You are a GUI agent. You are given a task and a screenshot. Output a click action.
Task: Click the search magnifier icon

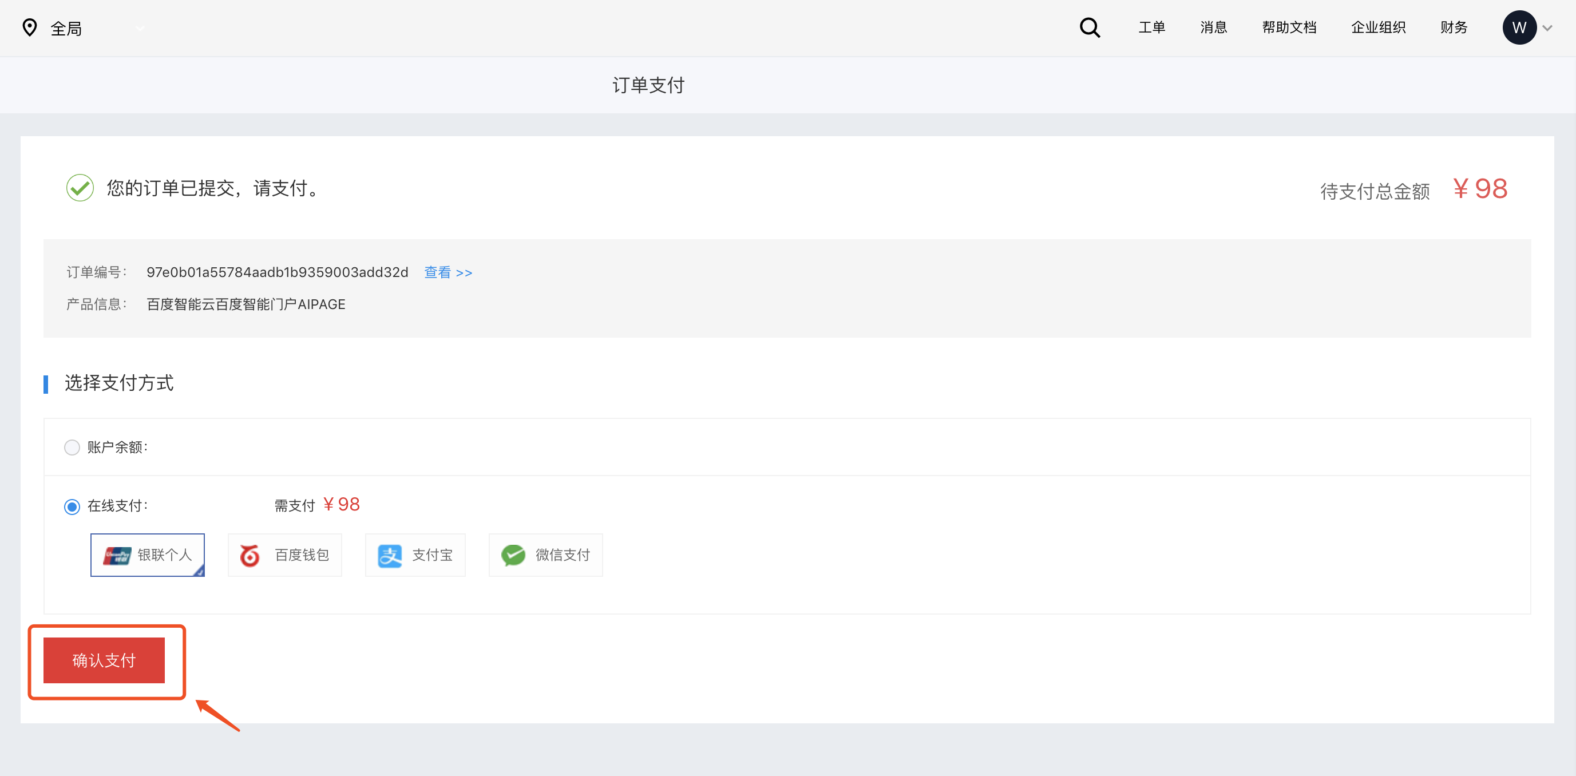pyautogui.click(x=1090, y=27)
